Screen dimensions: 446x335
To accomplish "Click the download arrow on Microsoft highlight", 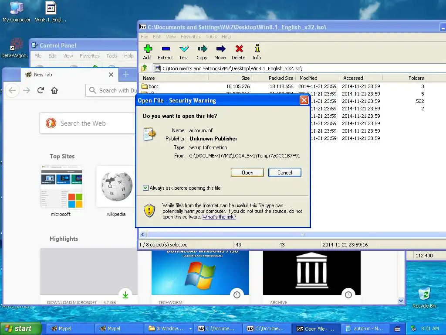I will point(125,295).
